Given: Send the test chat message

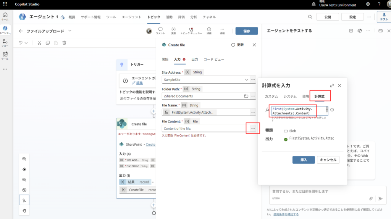Looking at the screenshot, I should coord(380,198).
